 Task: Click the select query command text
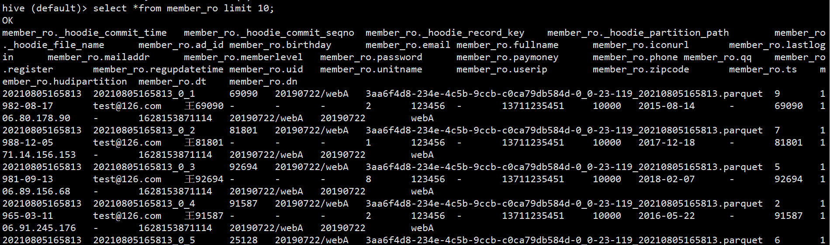[x=183, y=8]
